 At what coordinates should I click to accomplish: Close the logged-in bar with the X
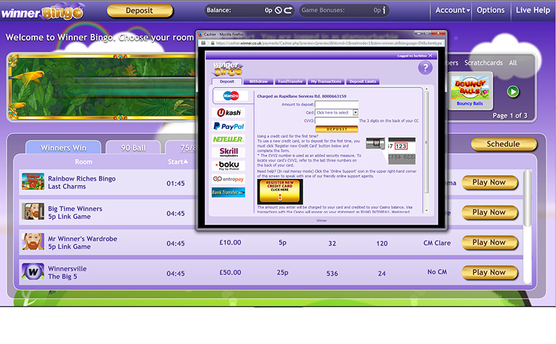[x=430, y=56]
